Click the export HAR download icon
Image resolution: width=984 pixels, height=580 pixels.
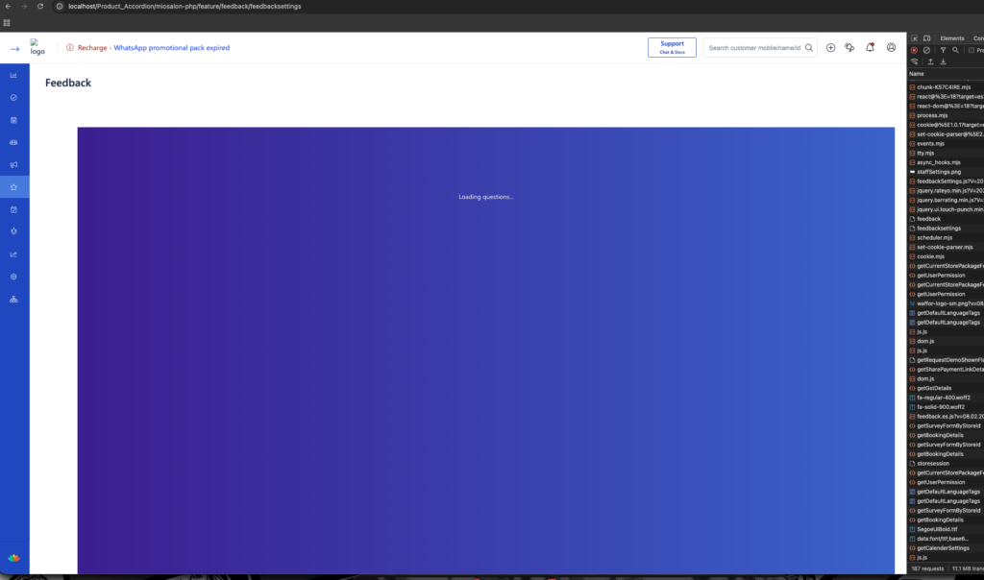[944, 62]
